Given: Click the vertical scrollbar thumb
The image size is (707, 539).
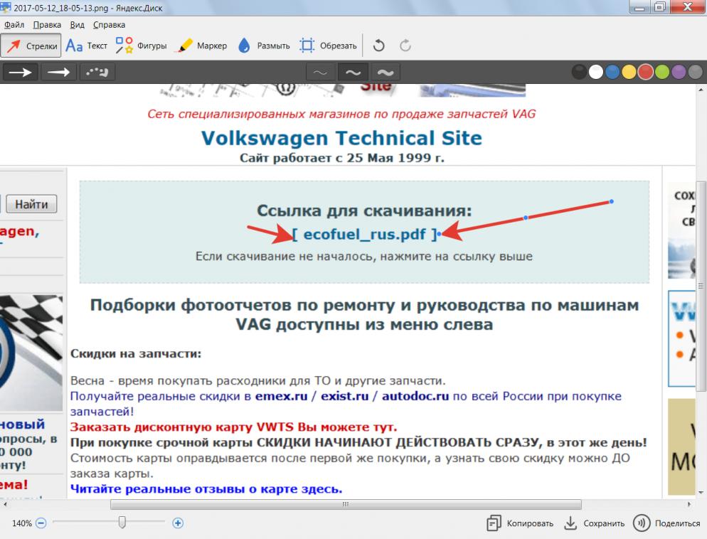Looking at the screenshot, I should (701, 286).
